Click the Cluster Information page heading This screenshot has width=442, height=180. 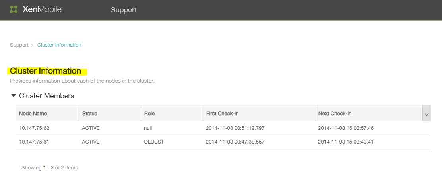point(45,71)
